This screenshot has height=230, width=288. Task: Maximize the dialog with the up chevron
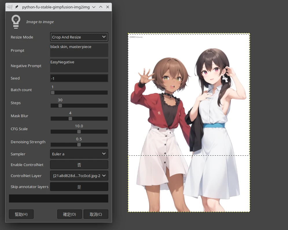(x=101, y=7)
